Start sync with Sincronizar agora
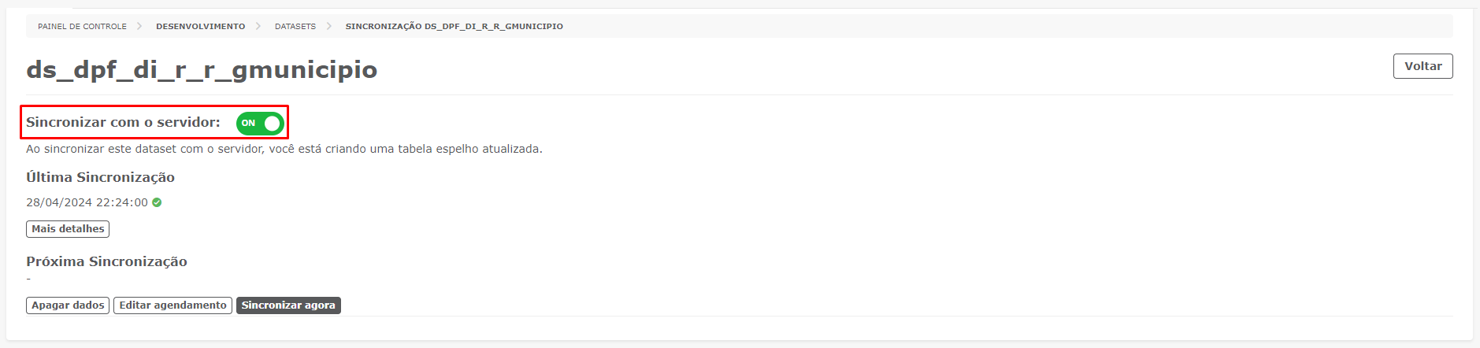Image resolution: width=1480 pixels, height=348 pixels. pyautogui.click(x=288, y=305)
